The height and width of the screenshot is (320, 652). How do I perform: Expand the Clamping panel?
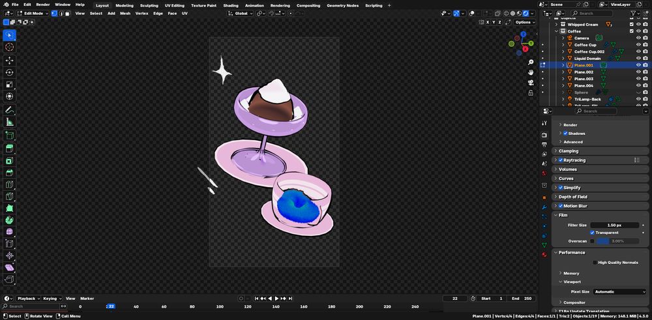click(600, 151)
